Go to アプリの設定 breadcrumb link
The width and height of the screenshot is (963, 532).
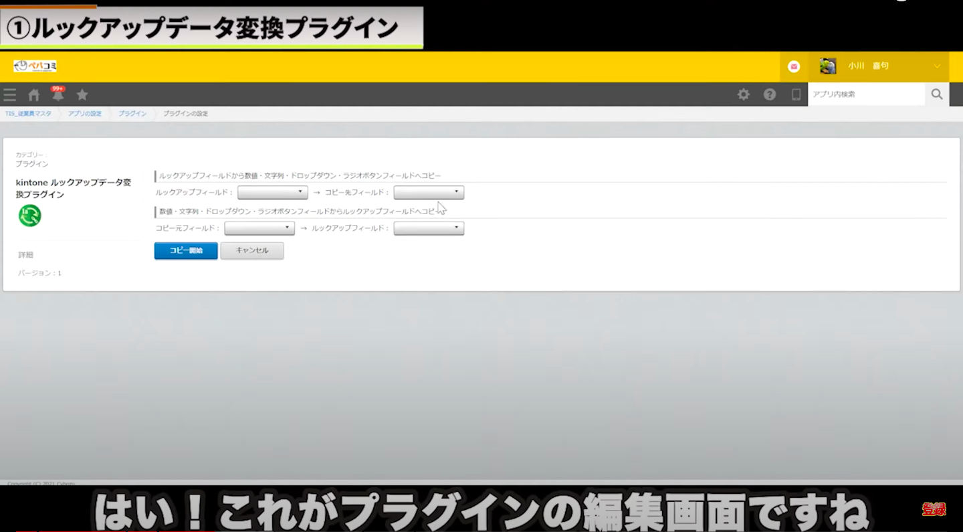[85, 114]
